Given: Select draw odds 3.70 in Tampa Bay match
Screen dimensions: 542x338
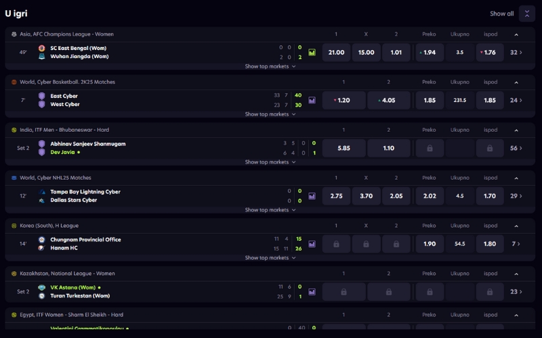Looking at the screenshot, I should [366, 196].
